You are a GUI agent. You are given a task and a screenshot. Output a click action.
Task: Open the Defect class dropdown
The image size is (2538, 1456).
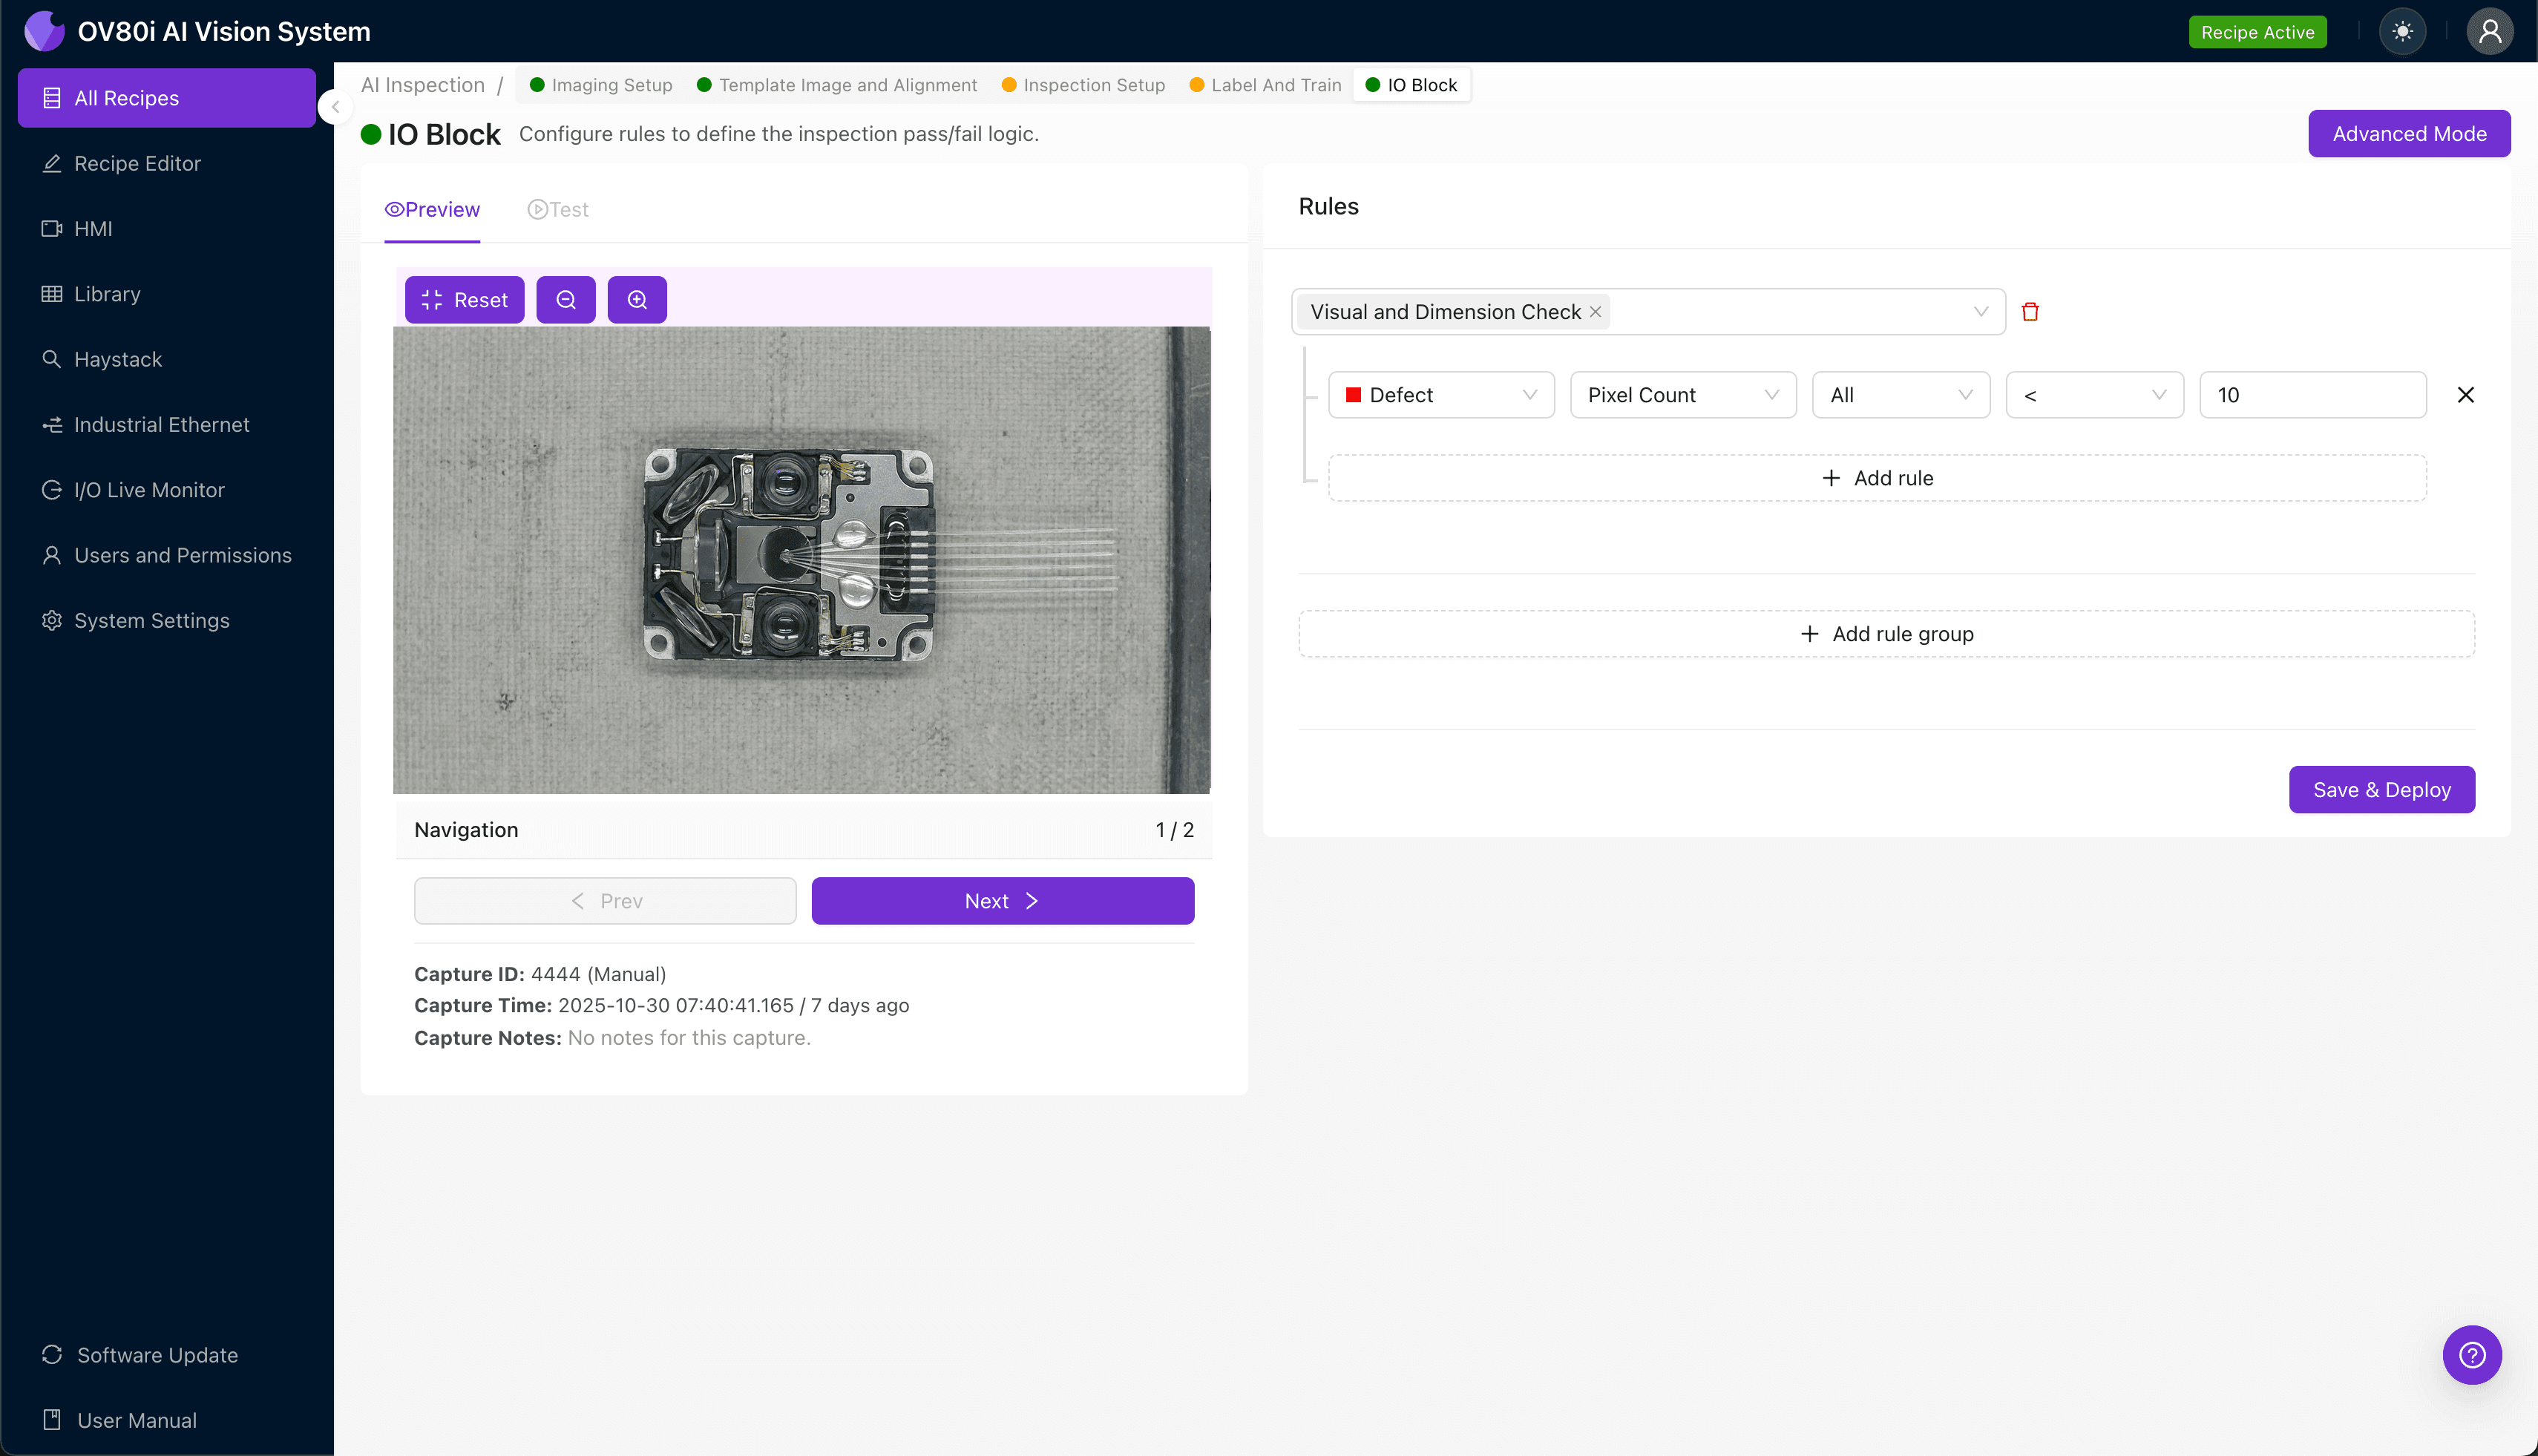pos(1440,394)
